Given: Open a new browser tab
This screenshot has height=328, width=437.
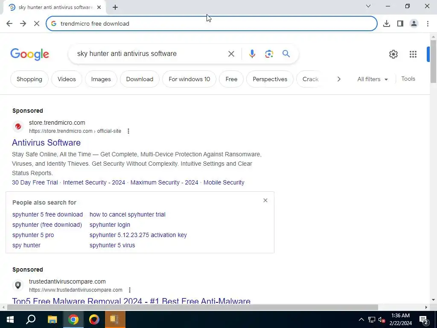Looking at the screenshot, I should coord(115,8).
